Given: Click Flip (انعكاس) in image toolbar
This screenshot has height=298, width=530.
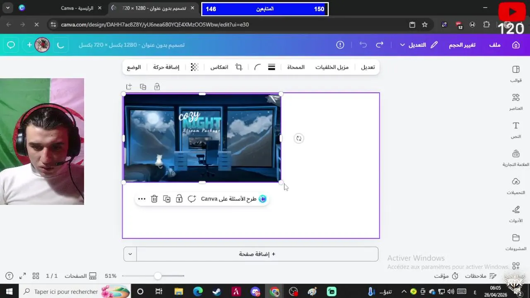Looking at the screenshot, I should pos(219,67).
